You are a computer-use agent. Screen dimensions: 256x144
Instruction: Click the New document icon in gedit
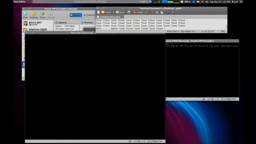point(98,12)
